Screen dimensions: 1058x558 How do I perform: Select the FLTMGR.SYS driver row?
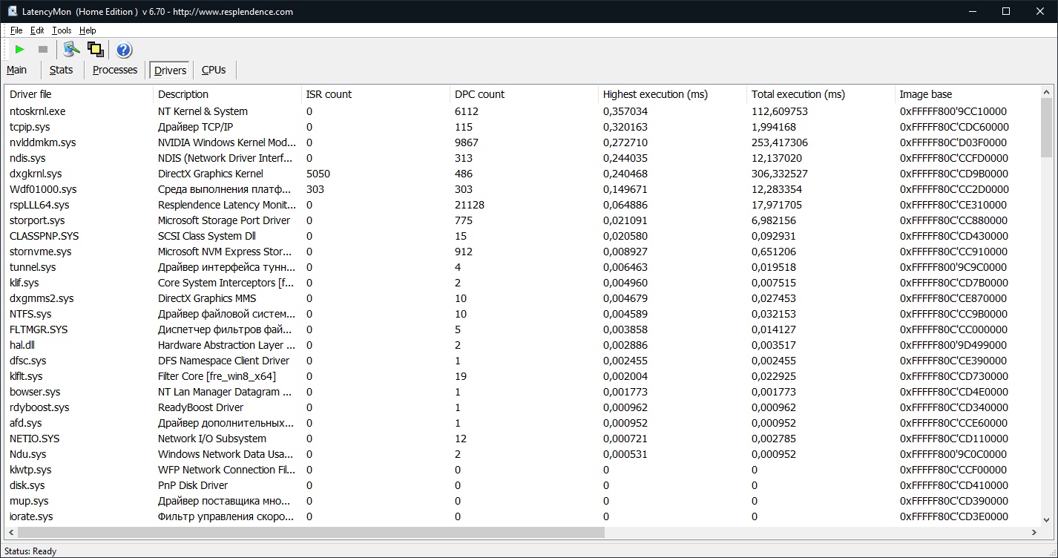[522, 329]
